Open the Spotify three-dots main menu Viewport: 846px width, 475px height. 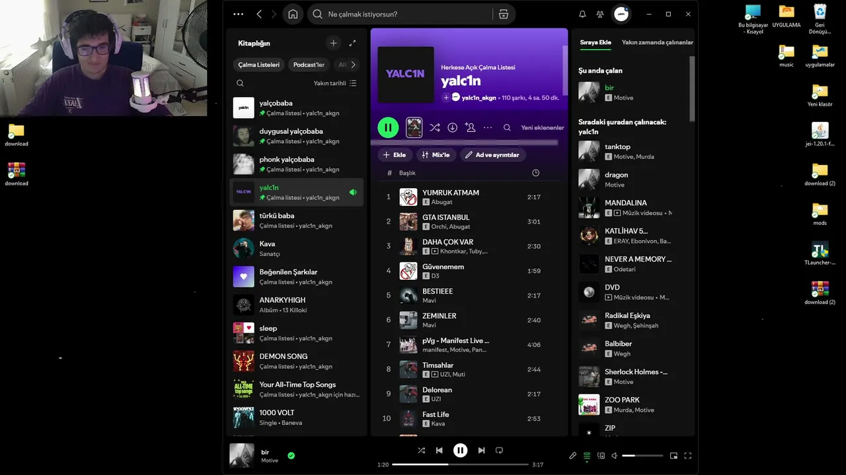[x=239, y=14]
